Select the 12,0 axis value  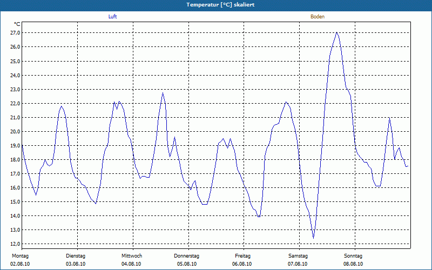coord(15,244)
